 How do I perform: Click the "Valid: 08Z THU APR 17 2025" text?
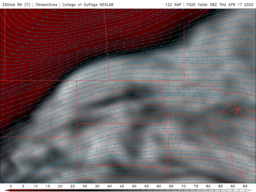click(226, 4)
